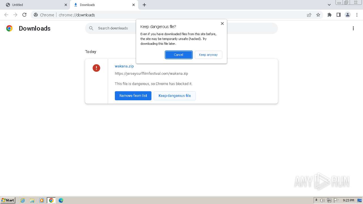
Task: Choose Keep anyway in the dialog
Action: point(208,55)
